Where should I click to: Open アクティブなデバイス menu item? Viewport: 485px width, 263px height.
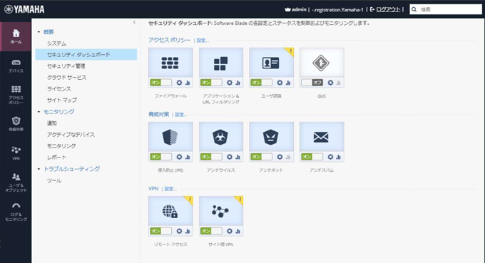[x=71, y=135]
